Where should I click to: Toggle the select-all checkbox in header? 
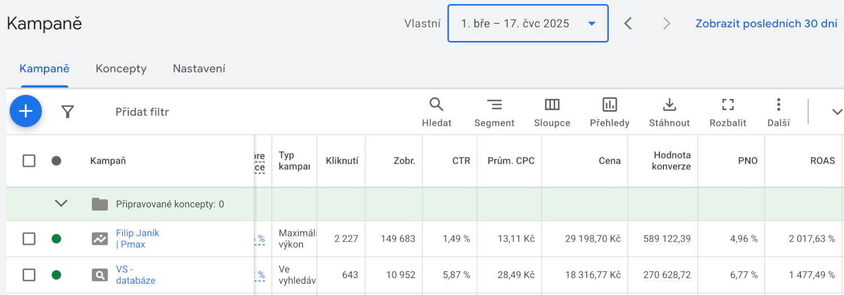click(x=29, y=161)
